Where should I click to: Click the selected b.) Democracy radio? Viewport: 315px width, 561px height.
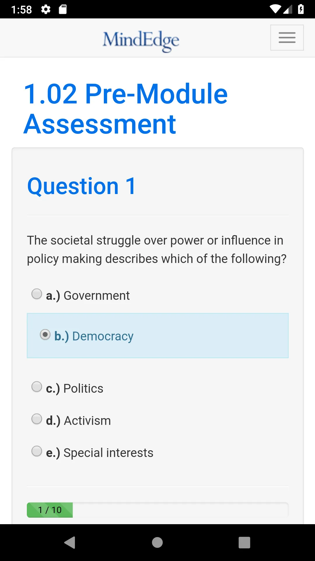(x=45, y=335)
